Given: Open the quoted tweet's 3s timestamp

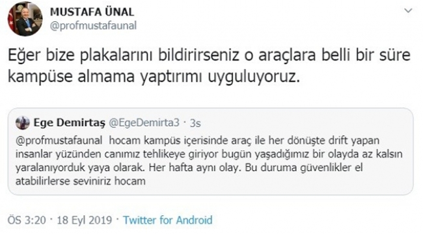Looking at the screenshot, I should pyautogui.click(x=195, y=123).
